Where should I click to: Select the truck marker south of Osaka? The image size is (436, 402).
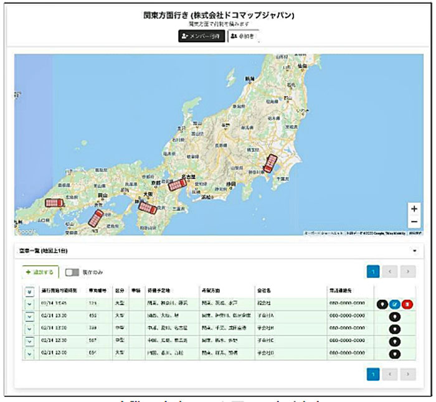(x=148, y=208)
